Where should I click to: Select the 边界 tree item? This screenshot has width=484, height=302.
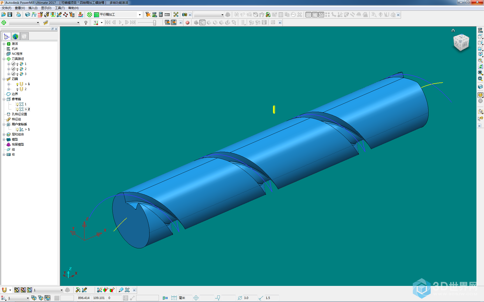[x=15, y=94]
